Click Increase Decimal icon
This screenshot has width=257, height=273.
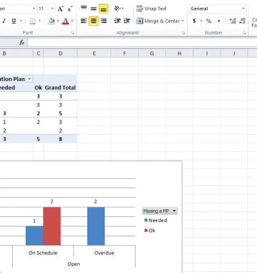click(x=233, y=21)
